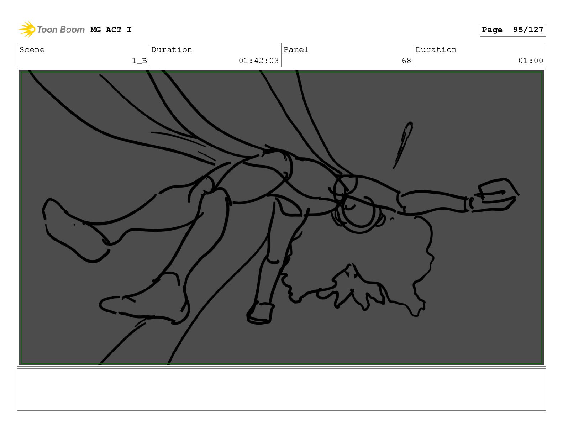Click the 'Panel' header label
Image resolution: width=563 pixels, height=436 pixels.
pyautogui.click(x=296, y=50)
